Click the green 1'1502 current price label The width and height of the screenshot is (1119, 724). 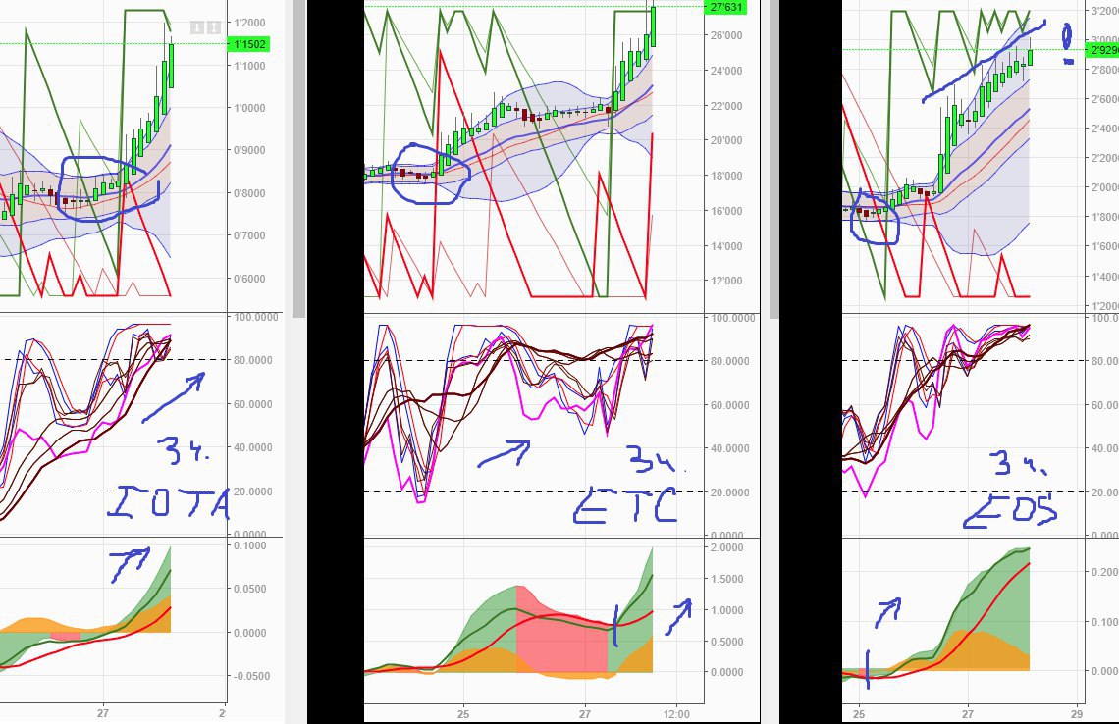click(x=249, y=44)
